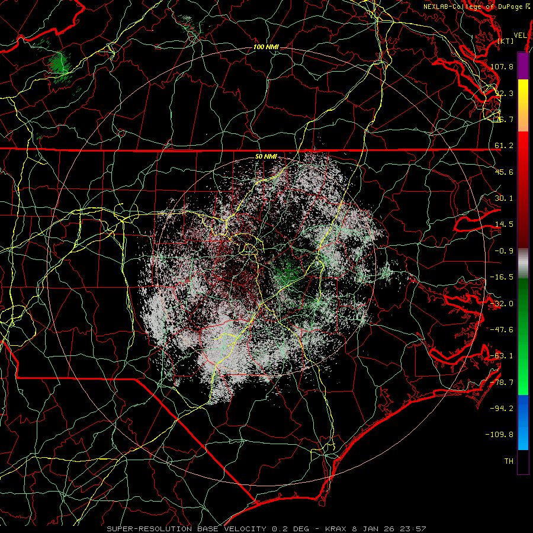Click the -78.7 velocity scale value
The width and height of the screenshot is (533, 533).
tap(502, 383)
